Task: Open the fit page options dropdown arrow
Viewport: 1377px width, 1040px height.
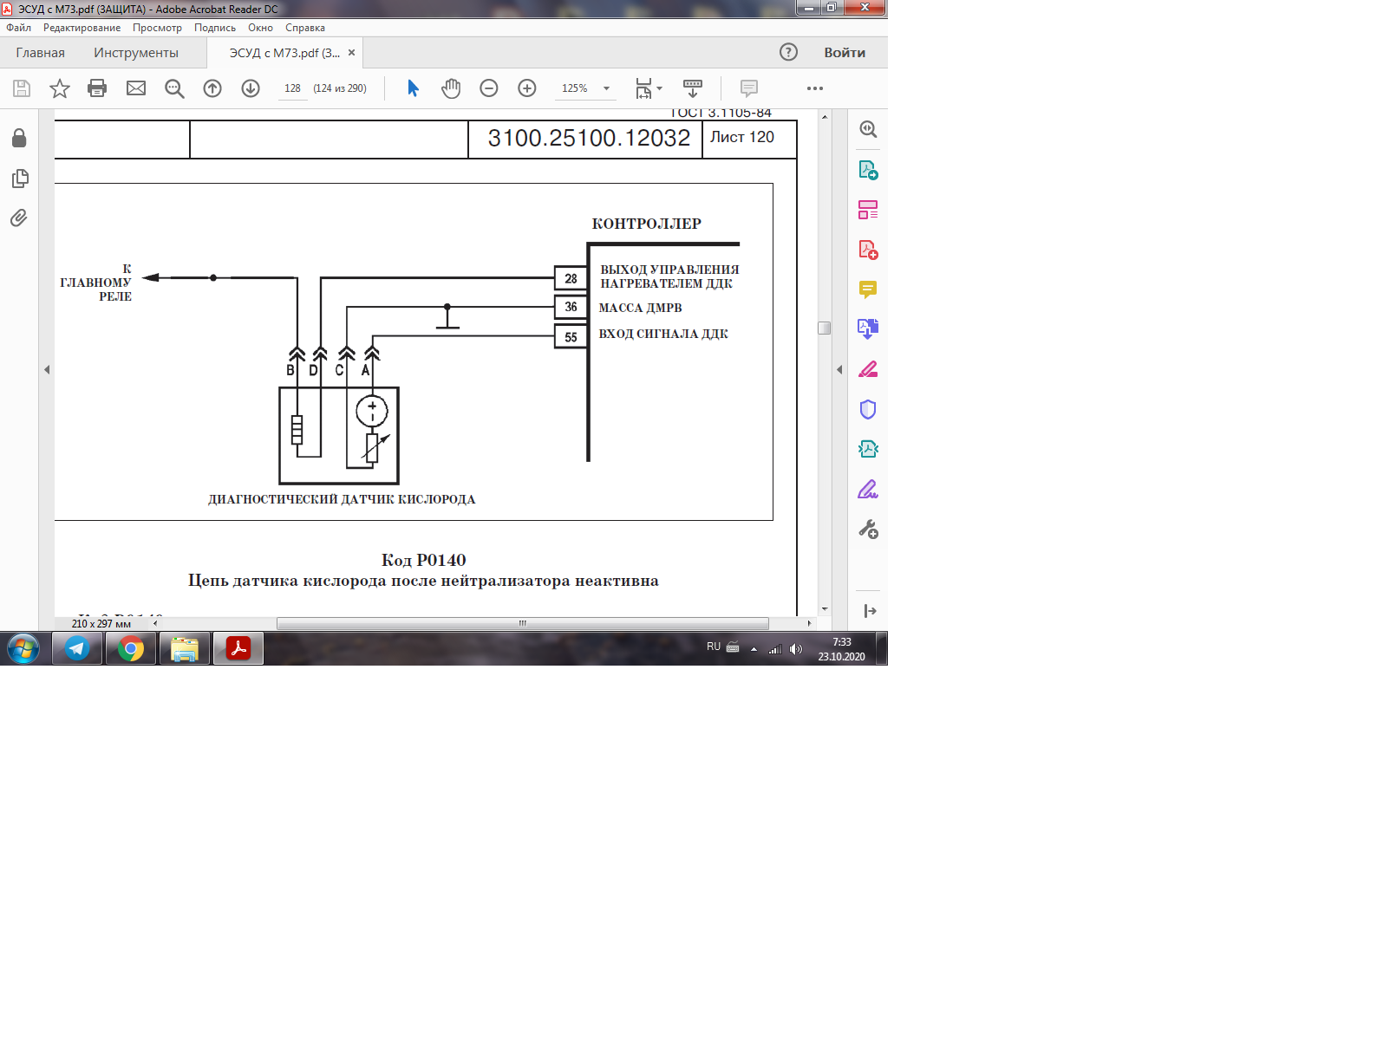Action: [x=660, y=88]
